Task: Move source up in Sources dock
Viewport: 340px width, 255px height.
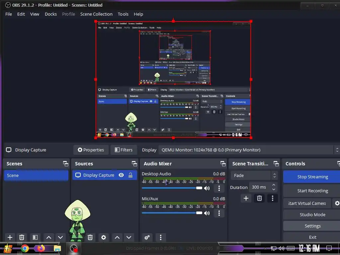Action: coord(117,237)
